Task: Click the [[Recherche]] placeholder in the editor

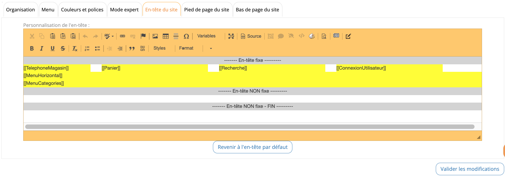Action: (233, 68)
